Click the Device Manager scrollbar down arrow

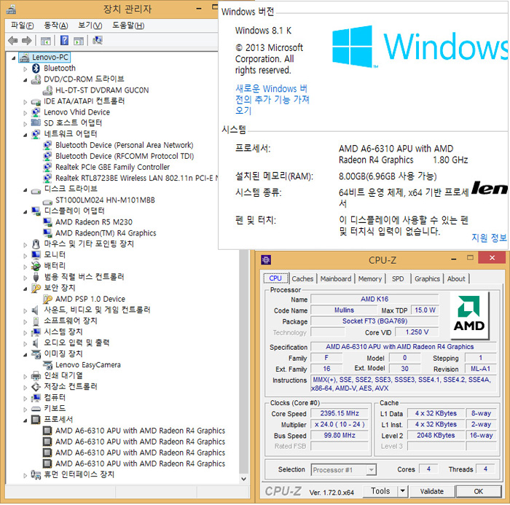click(x=243, y=479)
